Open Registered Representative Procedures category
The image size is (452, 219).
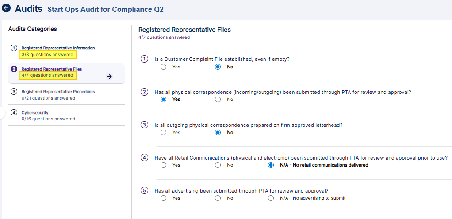(58, 92)
